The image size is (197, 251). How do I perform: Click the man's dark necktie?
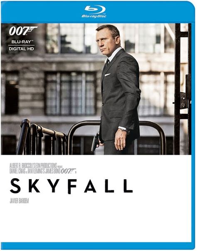click(107, 63)
